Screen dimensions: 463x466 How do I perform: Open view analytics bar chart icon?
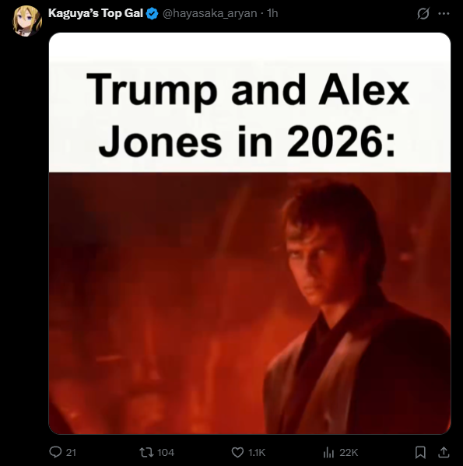point(328,452)
